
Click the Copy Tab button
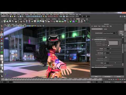[x=119, y=77]
